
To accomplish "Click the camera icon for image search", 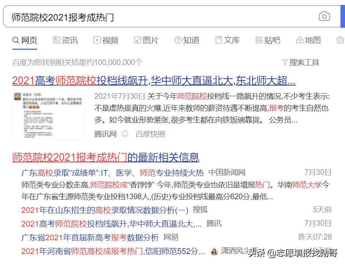I will click(x=324, y=16).
